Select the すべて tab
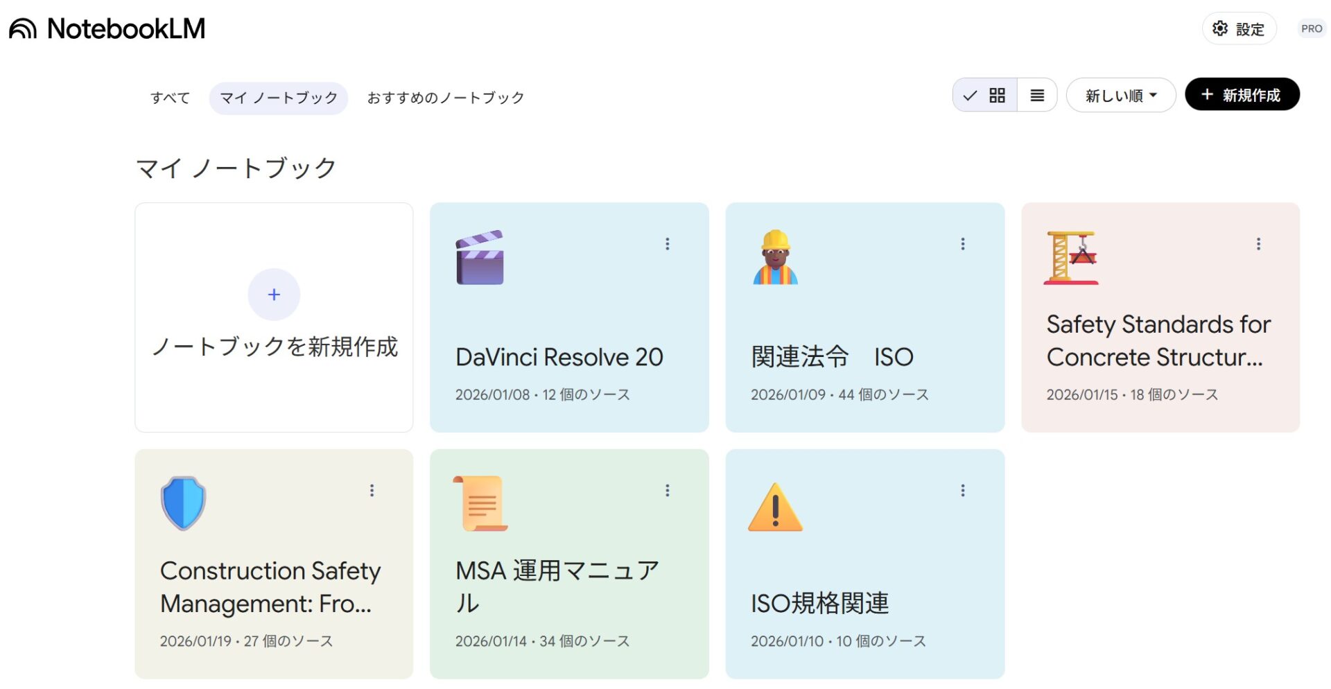This screenshot has width=1331, height=689. click(x=170, y=98)
